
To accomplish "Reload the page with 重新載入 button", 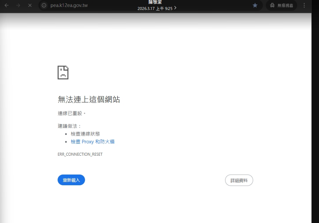I will [71, 180].
